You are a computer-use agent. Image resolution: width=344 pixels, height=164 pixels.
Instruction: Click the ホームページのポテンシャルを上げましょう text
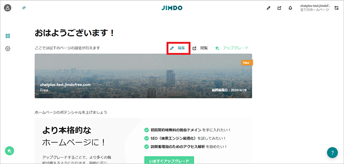click(x=71, y=112)
